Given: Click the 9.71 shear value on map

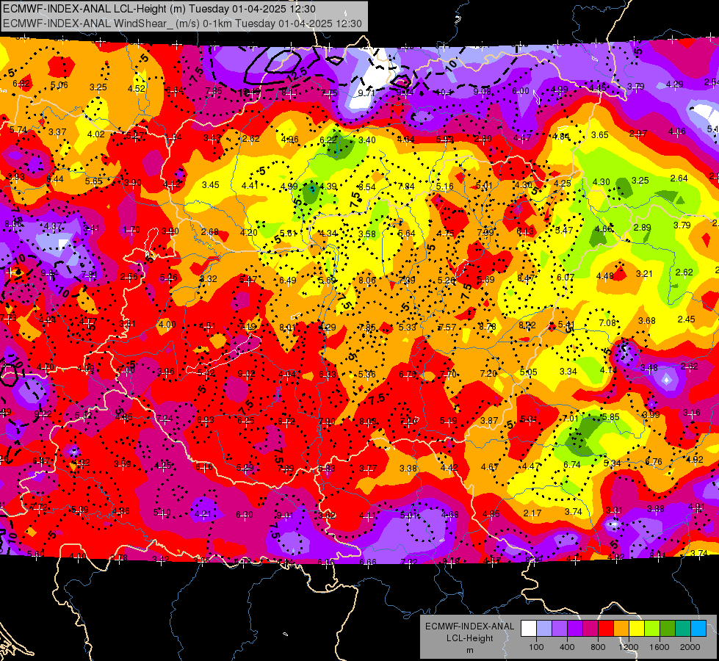Looking at the screenshot, I should [x=366, y=93].
